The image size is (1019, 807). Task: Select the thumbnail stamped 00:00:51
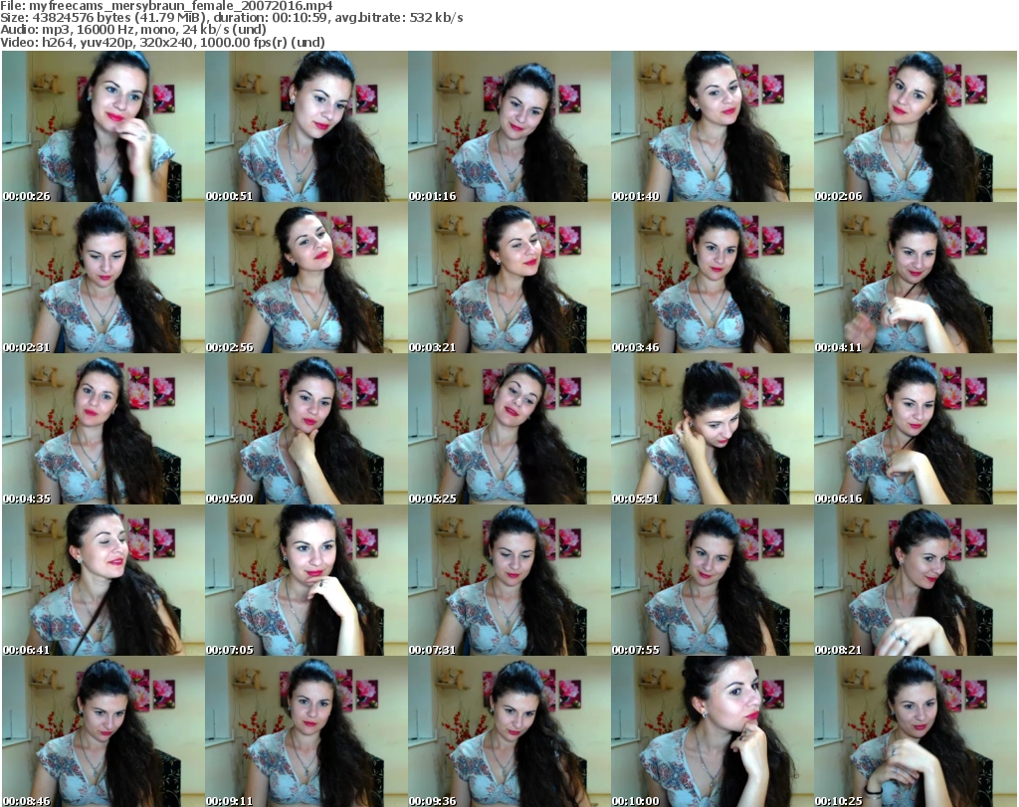[x=306, y=126]
